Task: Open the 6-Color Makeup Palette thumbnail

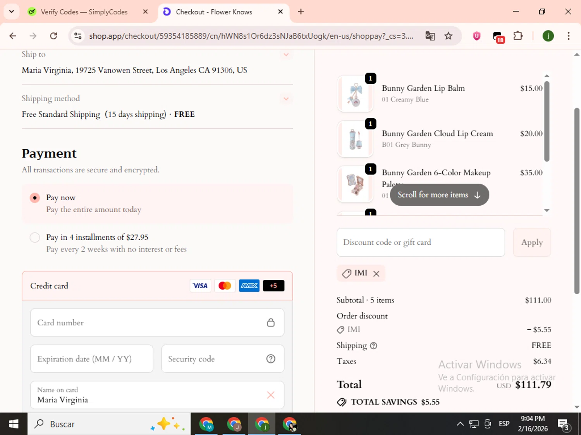Action: tap(355, 184)
